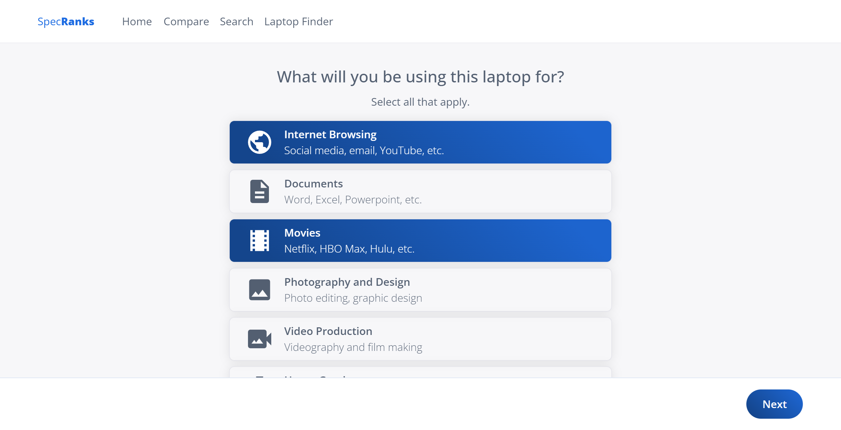Viewport: 841px width, 430px height.
Task: Open Laptop Finder in the navigation
Action: click(298, 22)
